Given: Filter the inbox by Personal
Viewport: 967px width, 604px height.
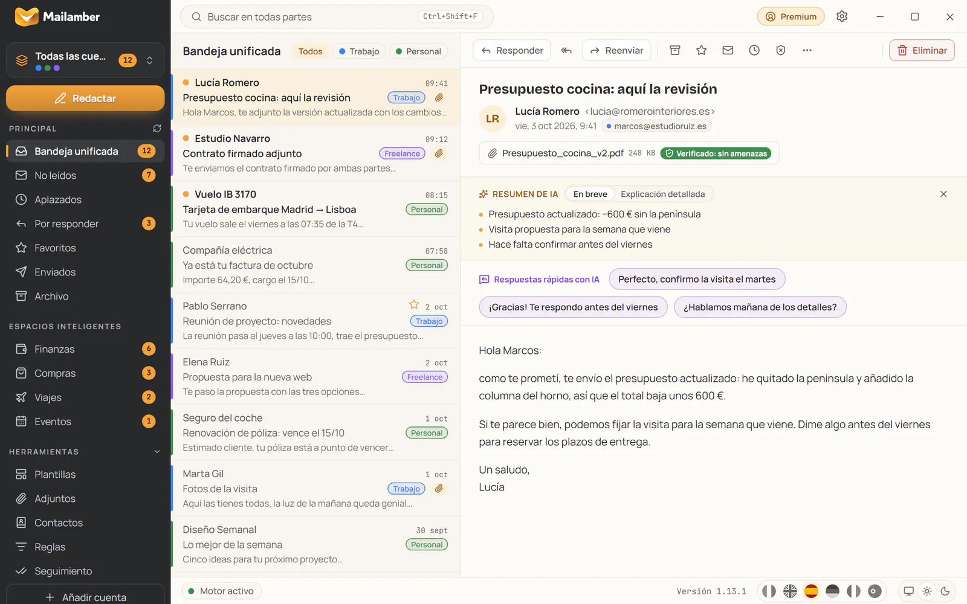Looking at the screenshot, I should point(418,51).
